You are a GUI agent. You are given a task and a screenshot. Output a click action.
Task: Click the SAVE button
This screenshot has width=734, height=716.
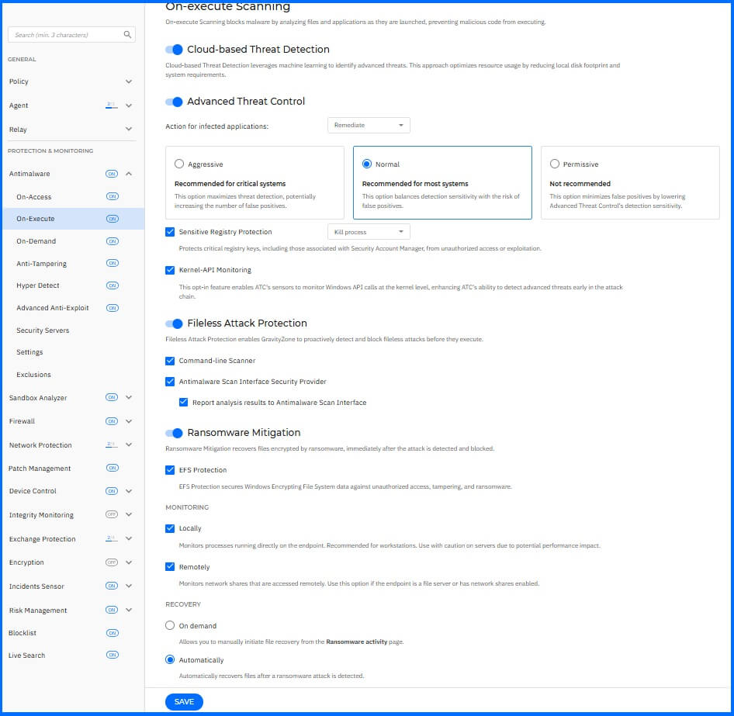coord(184,701)
